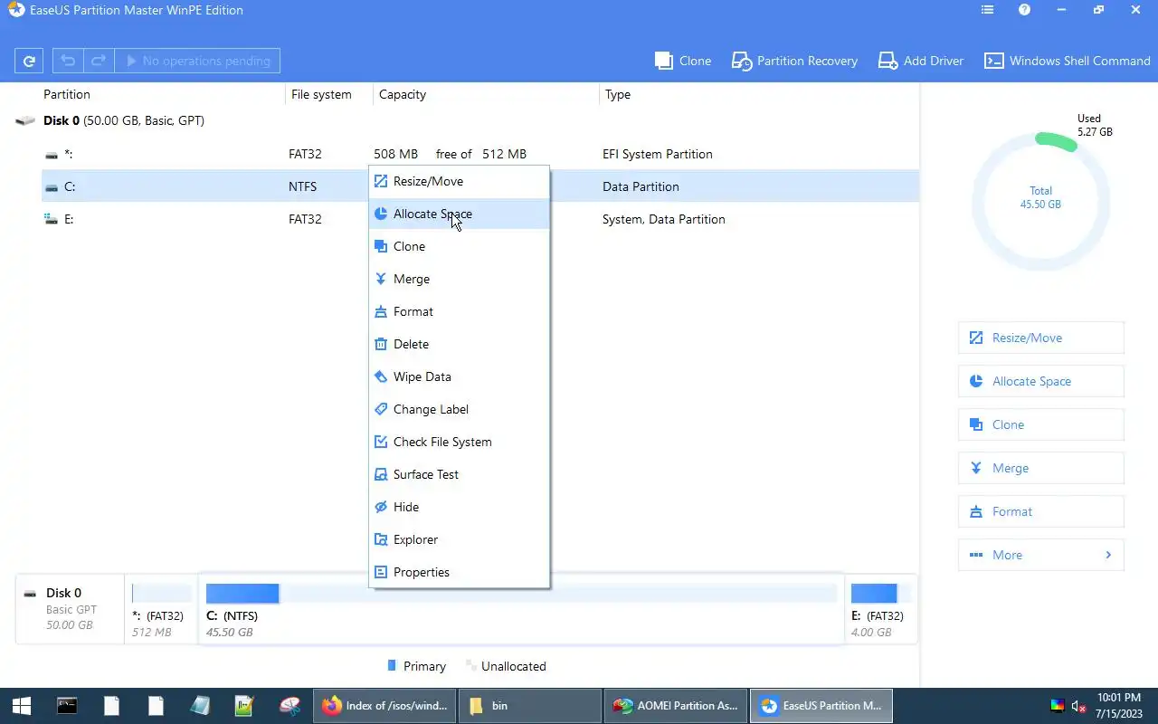Click Add Driver in the toolbar
The width and height of the screenshot is (1158, 724).
[921, 61]
